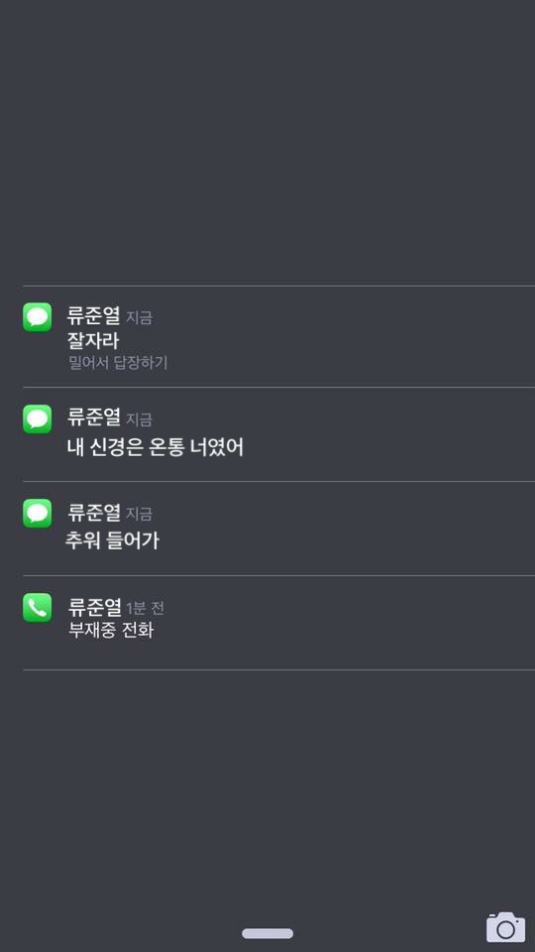Open the '부재중 전화' missed call notification
The height and width of the screenshot is (952, 535).
pyautogui.click(x=279, y=623)
